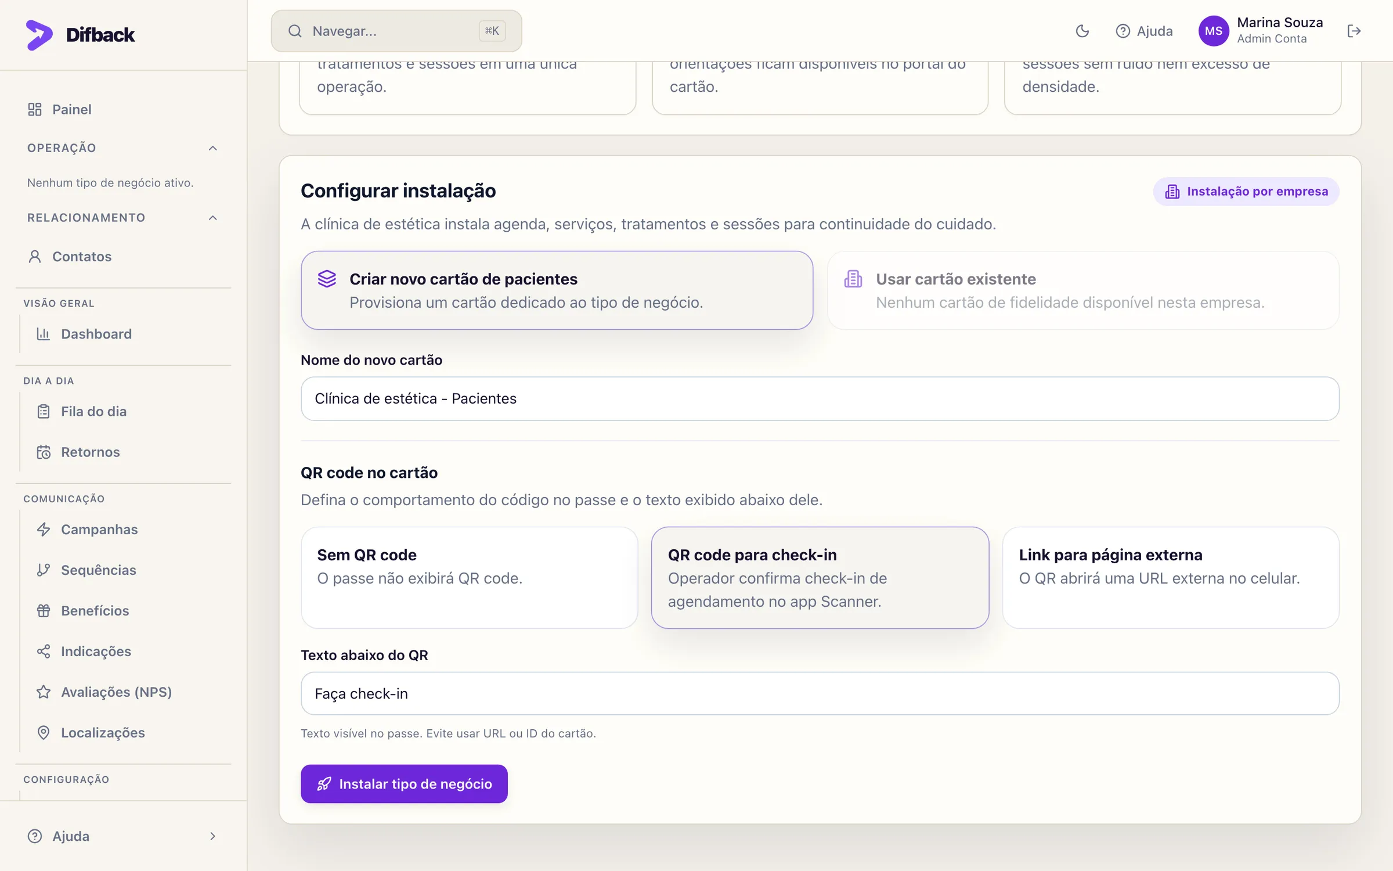This screenshot has height=871, width=1393.
Task: Select Usar cartão existente option
Action: 1083,290
